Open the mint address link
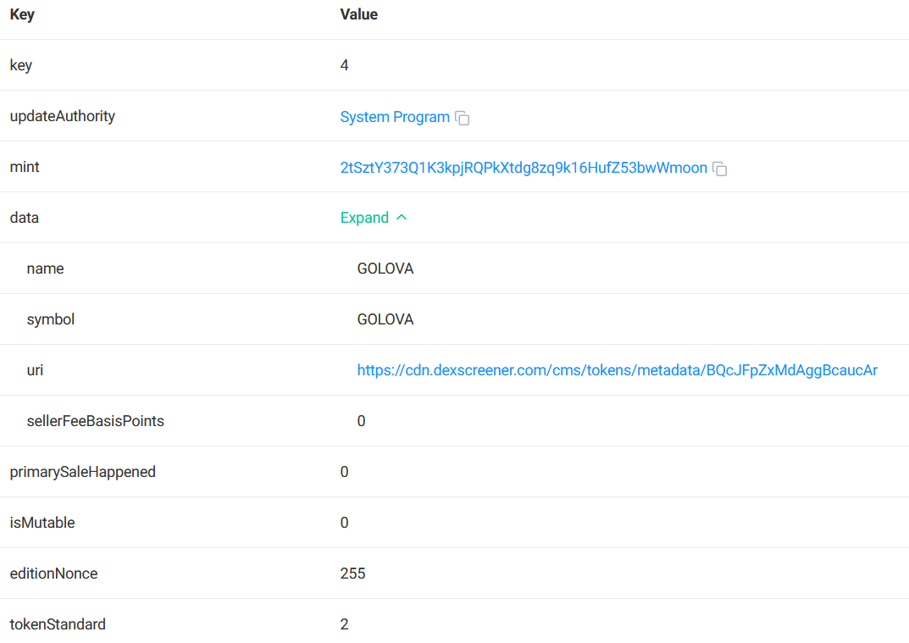Screen dimensions: 909x643 tap(524, 168)
